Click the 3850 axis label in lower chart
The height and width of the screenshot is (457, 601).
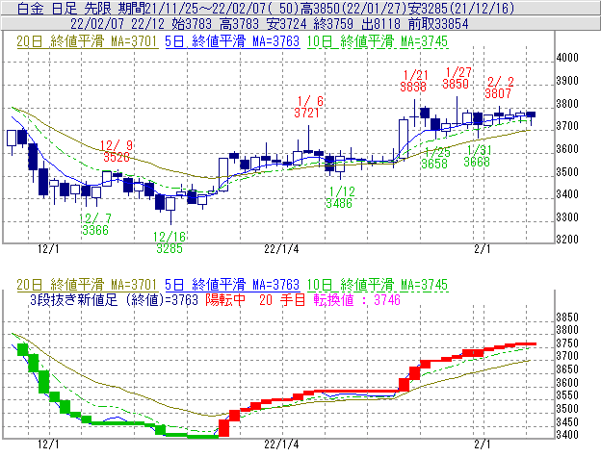[567, 317]
